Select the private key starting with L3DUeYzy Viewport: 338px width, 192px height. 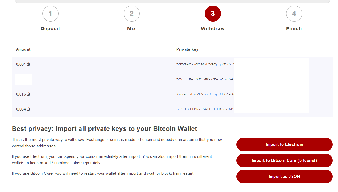click(x=205, y=64)
